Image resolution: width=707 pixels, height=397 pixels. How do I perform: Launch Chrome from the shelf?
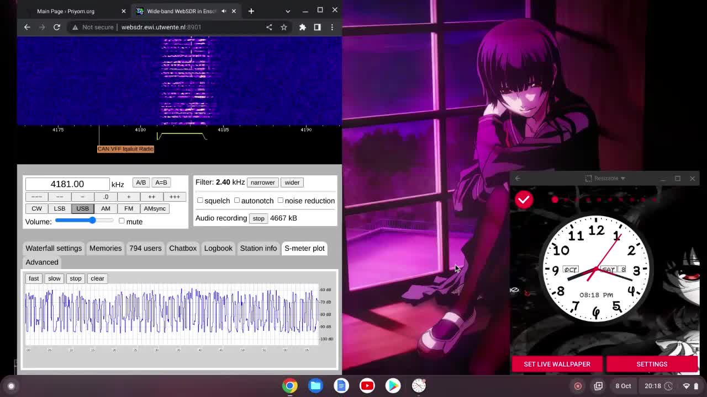coord(290,386)
